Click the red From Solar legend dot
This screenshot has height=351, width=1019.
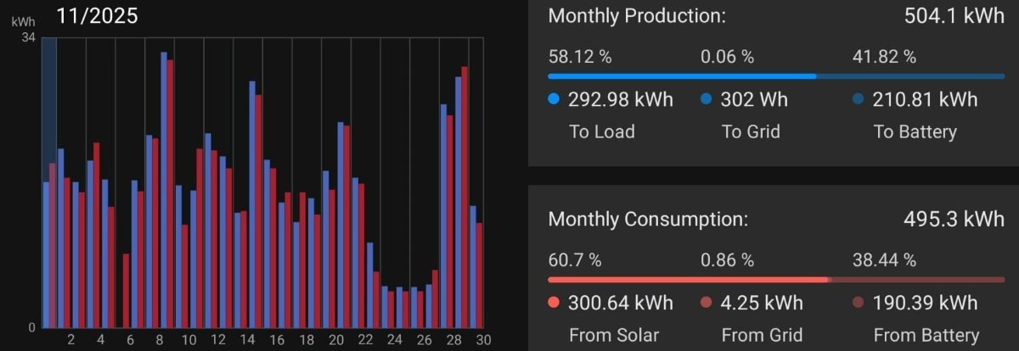555,303
